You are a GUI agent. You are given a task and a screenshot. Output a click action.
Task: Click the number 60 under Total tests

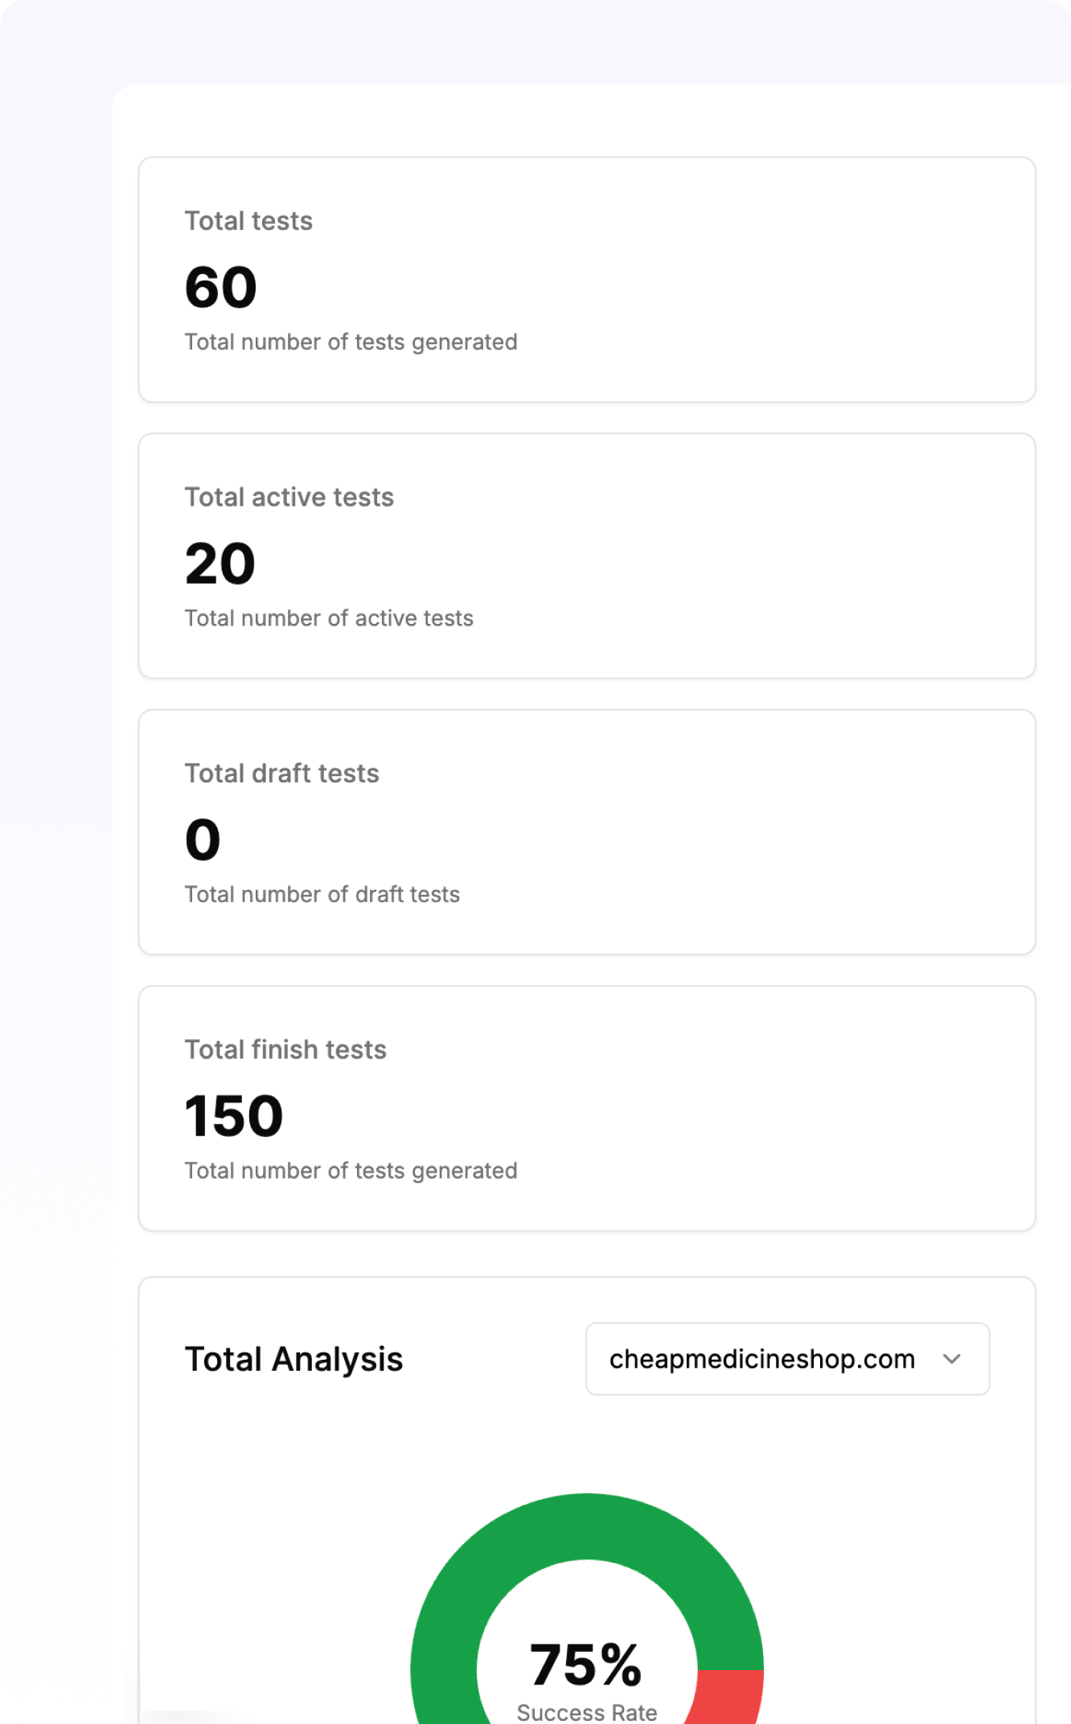(x=221, y=287)
